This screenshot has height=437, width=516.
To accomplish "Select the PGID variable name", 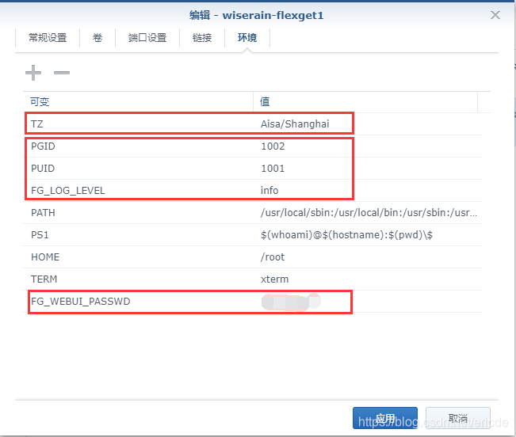I will coord(43,146).
